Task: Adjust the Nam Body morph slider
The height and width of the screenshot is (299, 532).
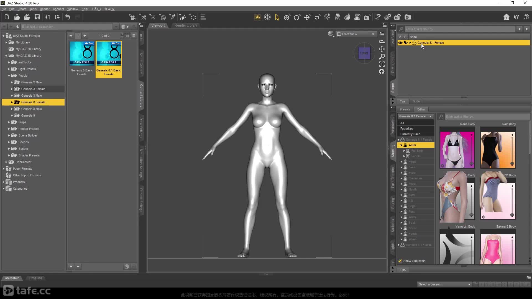Action: (512, 149)
